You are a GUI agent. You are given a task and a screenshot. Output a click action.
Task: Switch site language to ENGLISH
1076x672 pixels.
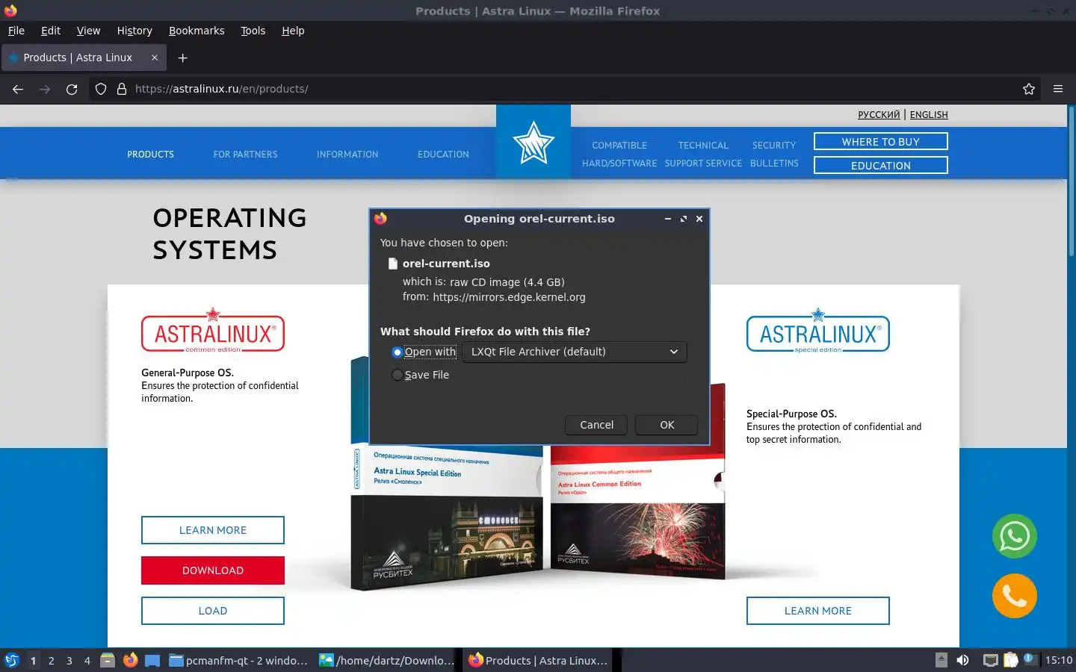tap(929, 115)
